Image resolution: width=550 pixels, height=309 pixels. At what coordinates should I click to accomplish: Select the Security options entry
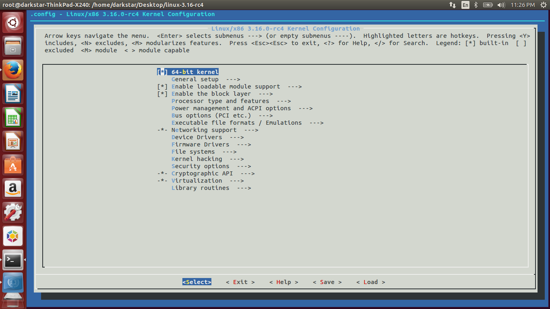point(211,166)
